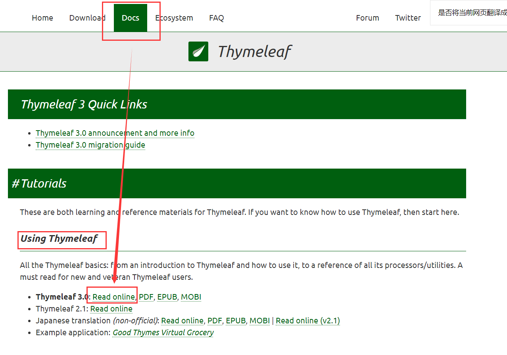
Task: Open the Forum link
Action: (x=367, y=18)
